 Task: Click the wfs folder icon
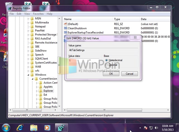[x=32, y=71]
